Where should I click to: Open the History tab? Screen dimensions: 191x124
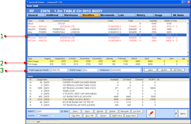pos(144,15)
